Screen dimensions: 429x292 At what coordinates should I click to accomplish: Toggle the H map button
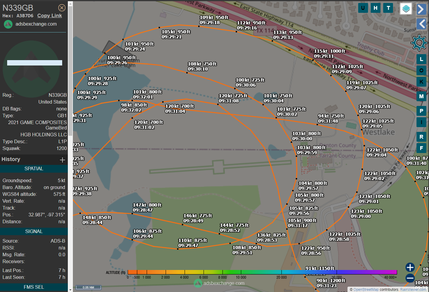click(375, 8)
